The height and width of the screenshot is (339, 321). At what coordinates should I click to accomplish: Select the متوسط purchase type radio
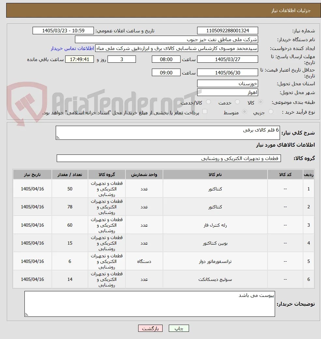point(245,112)
